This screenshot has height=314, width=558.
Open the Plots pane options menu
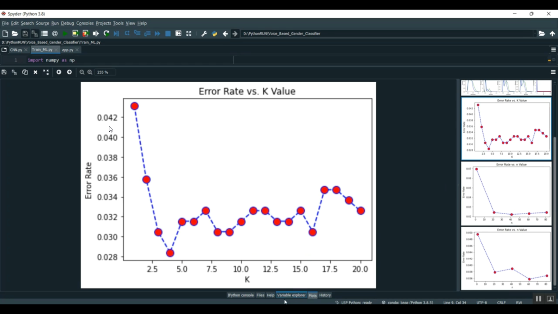[553, 72]
